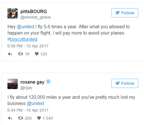Open roxane gay display name
The image size is (144, 125).
point(32,82)
